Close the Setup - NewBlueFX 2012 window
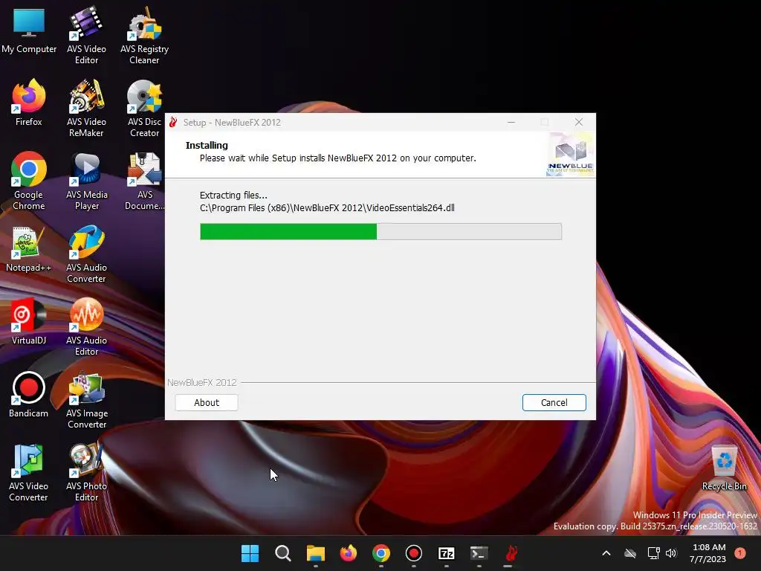761x571 pixels. [578, 123]
